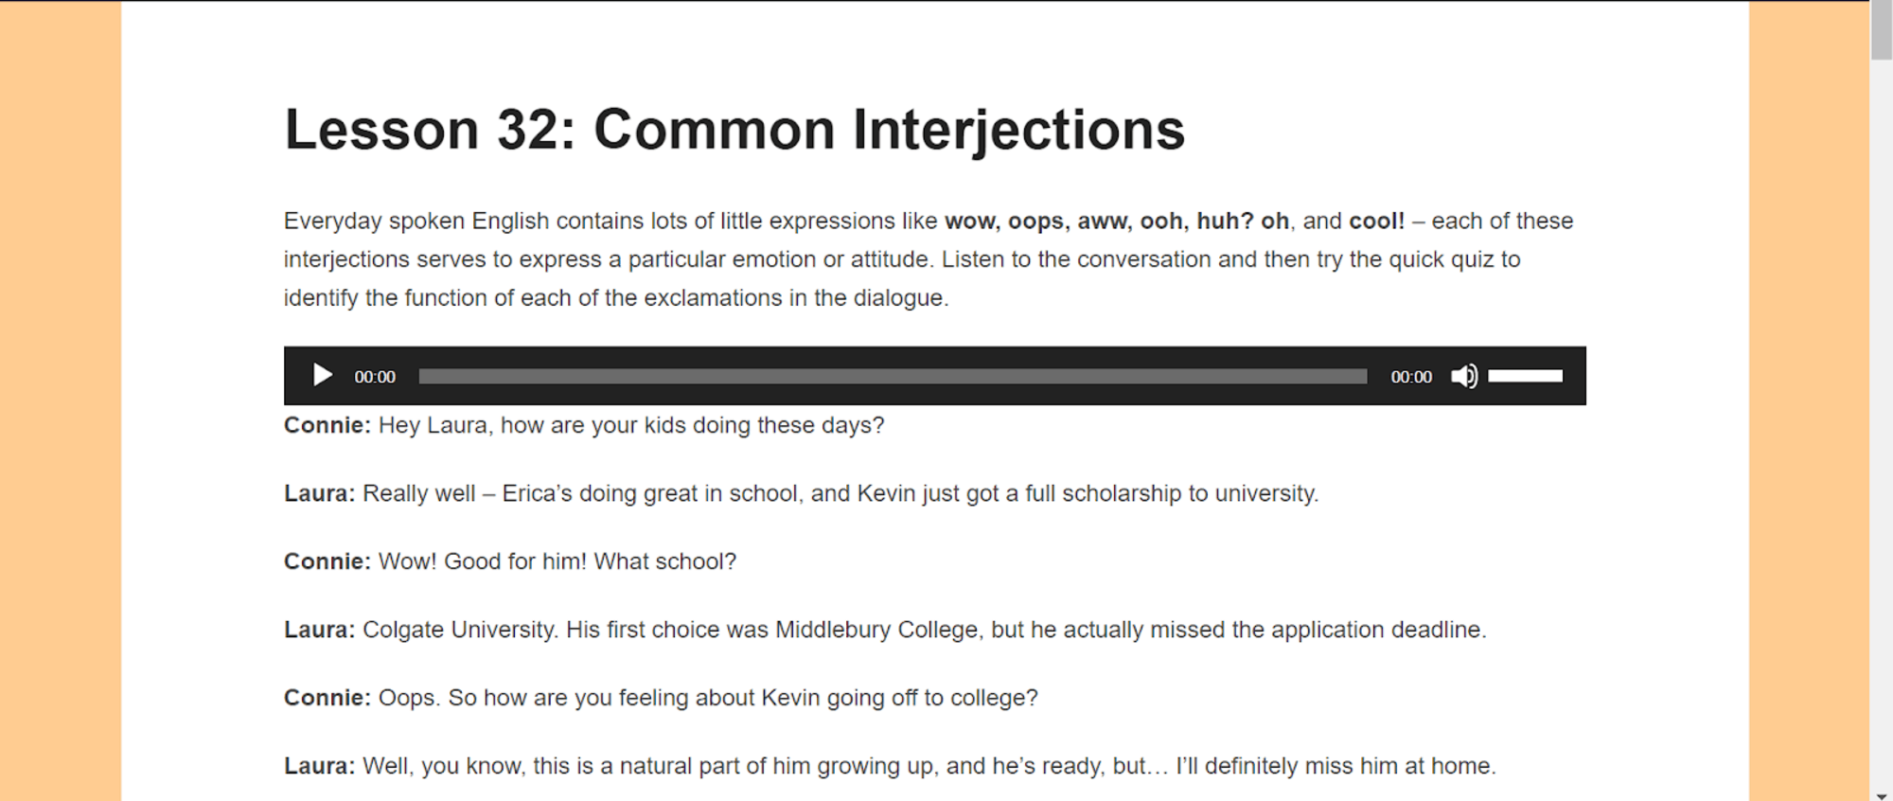Mute the audio with the speaker icon
The height and width of the screenshot is (801, 1893).
(x=1463, y=376)
